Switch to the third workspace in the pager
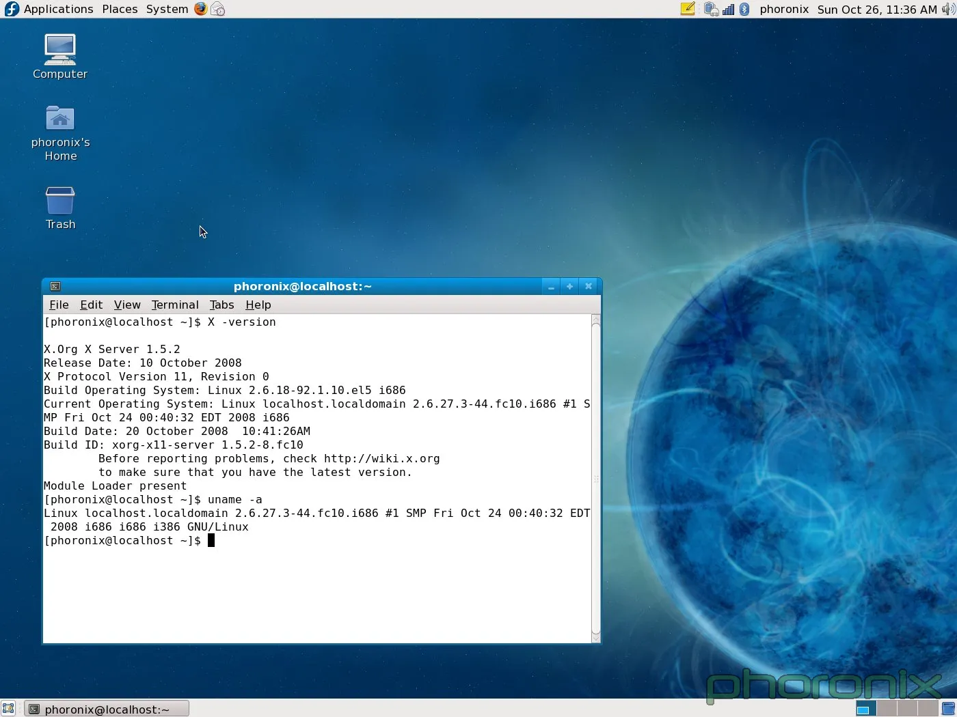957x717 pixels. point(906,709)
